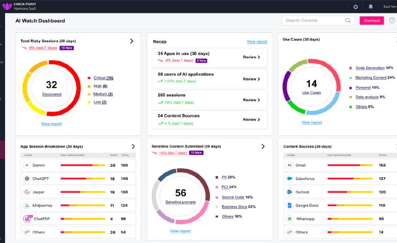
Task: Click the Whatsapp source icon
Action: pos(290,219)
